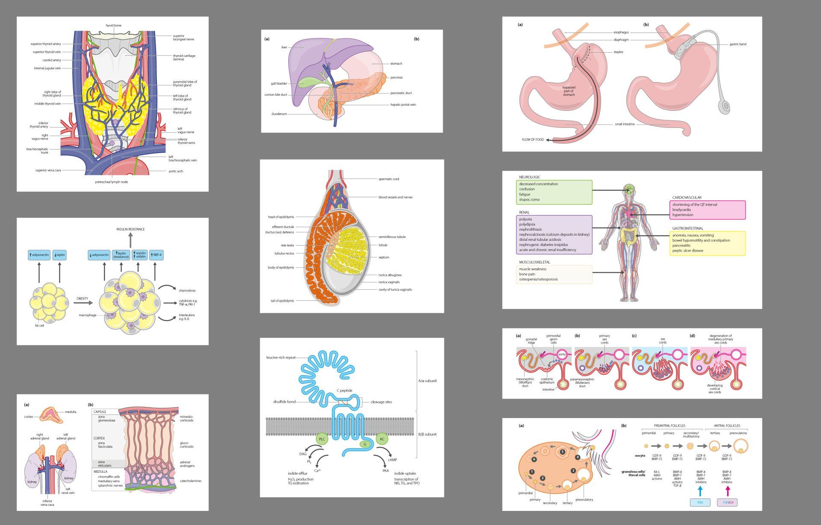Open the obesity insulin resistance diagram
This screenshot has height=525, width=821.
(112, 281)
